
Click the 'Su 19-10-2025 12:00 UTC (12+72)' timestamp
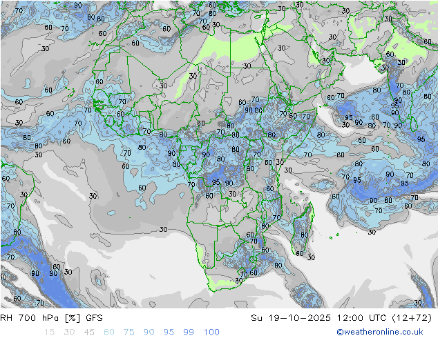(341, 318)
